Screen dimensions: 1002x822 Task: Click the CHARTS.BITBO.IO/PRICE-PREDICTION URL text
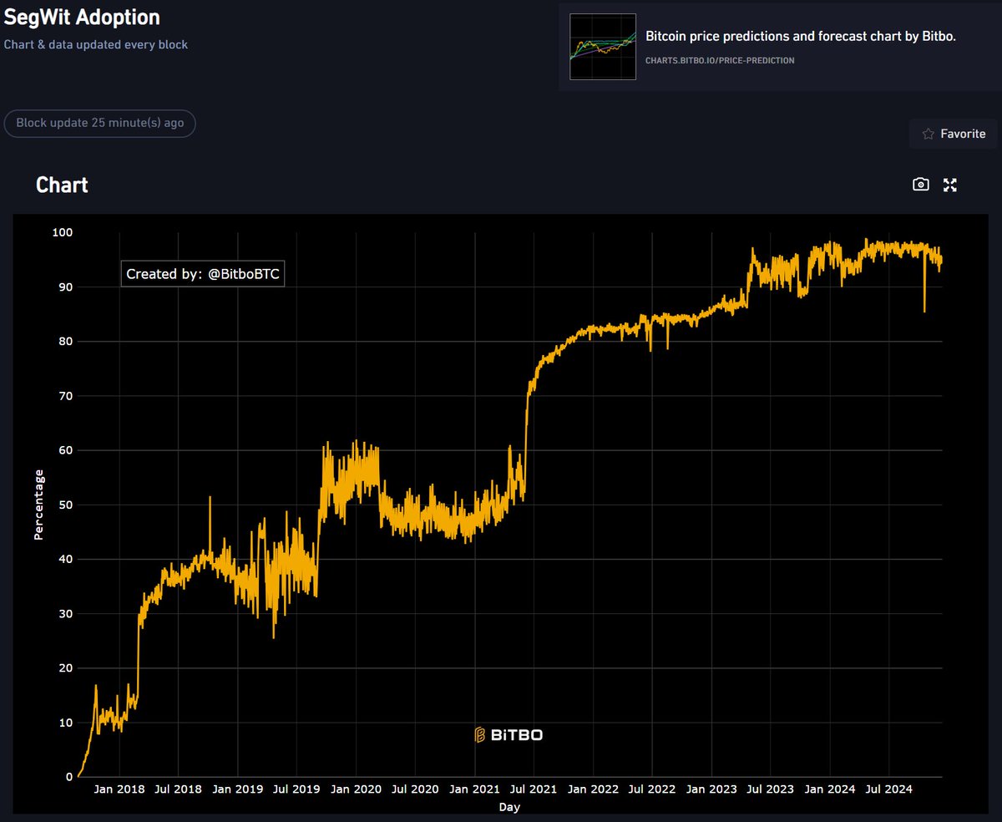pyautogui.click(x=720, y=60)
